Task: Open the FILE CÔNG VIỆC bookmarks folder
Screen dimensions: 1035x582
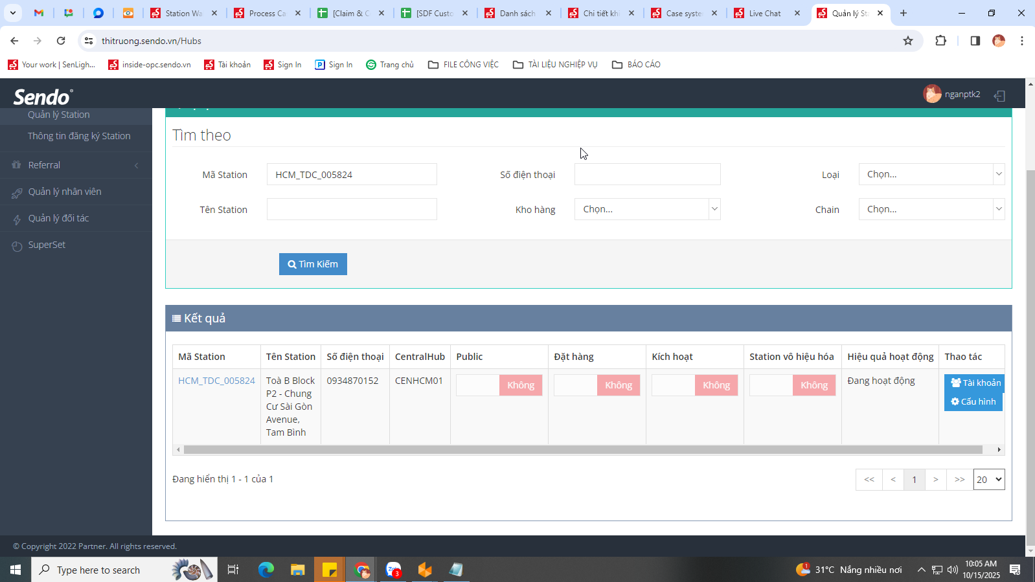Action: click(463, 65)
